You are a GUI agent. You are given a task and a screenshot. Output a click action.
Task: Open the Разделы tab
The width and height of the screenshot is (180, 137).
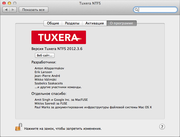pyautogui.click(x=72, y=23)
